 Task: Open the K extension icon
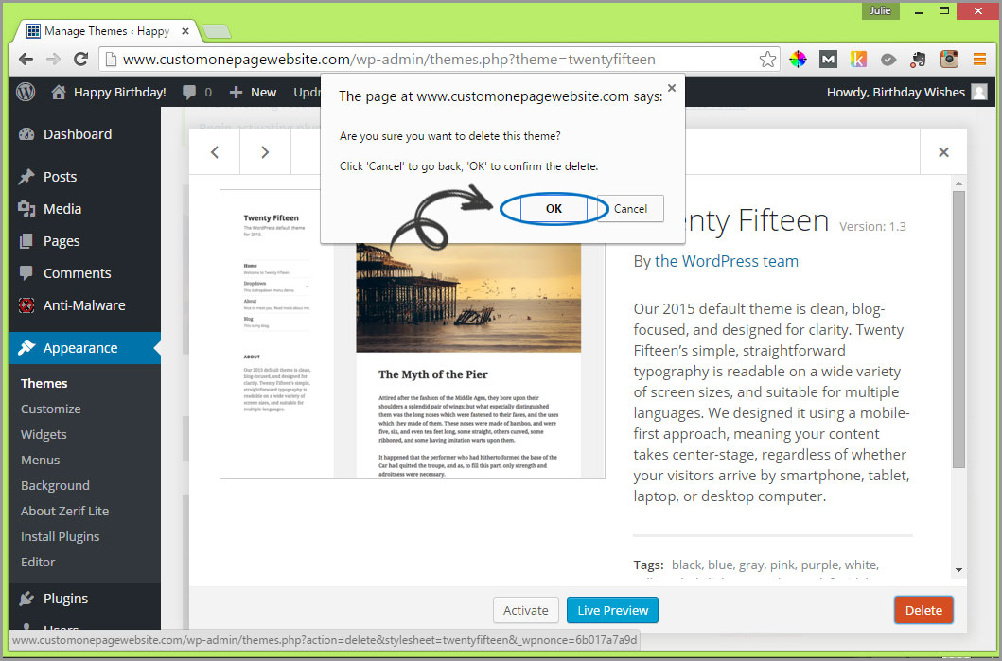pos(858,60)
